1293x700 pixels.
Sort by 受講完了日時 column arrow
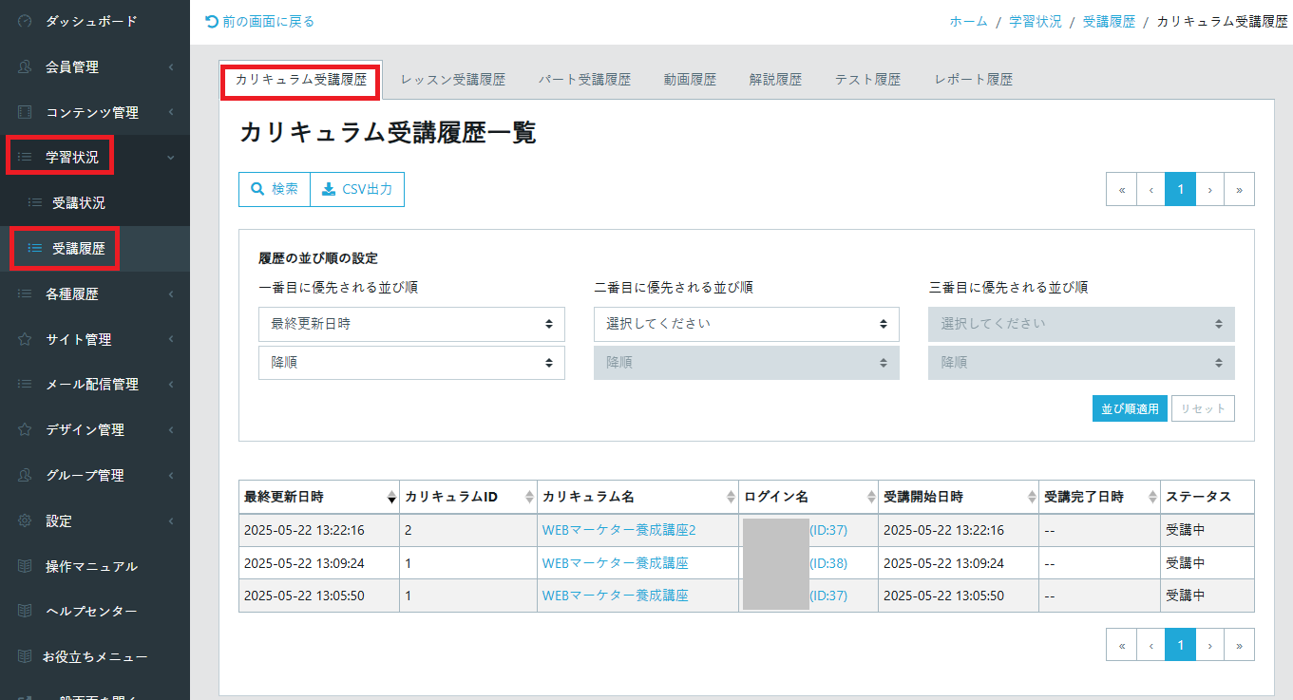coord(1153,497)
